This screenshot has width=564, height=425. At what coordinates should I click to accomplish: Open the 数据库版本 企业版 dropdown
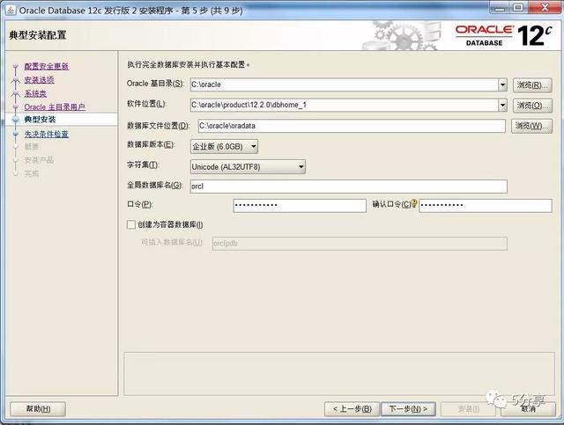[224, 147]
